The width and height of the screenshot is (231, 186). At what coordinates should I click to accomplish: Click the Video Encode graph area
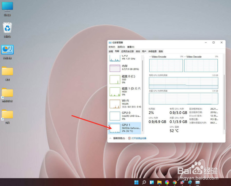tap(166, 65)
